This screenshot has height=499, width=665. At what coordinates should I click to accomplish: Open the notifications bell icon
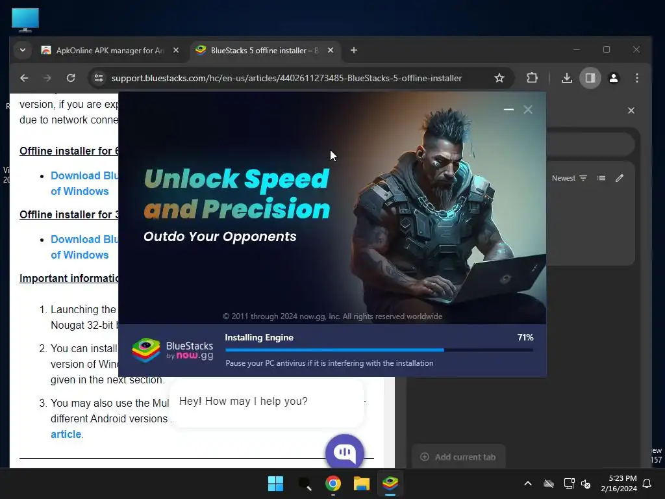[x=647, y=483]
